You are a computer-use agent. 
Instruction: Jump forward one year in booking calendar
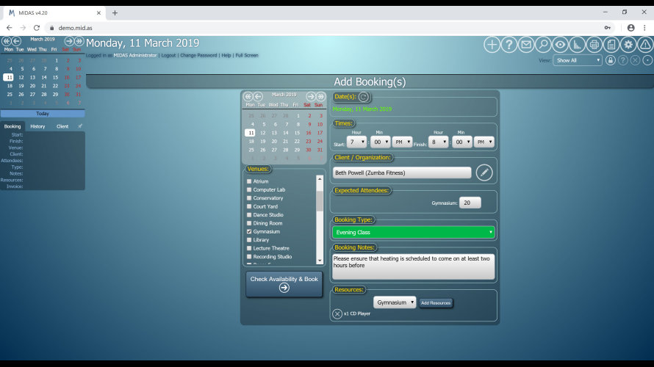(x=320, y=96)
